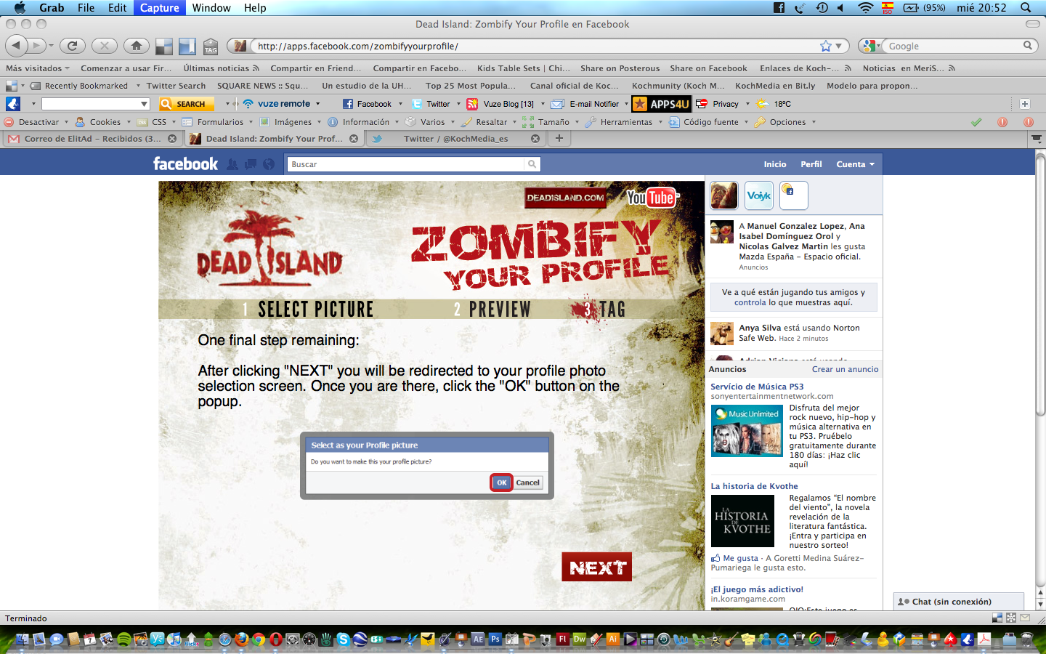Click the yellow SEARCH toolbar button
Screen dimensions: 1046x654
[187, 104]
